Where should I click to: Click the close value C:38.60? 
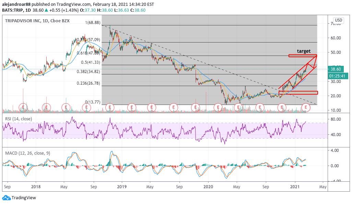138,10
